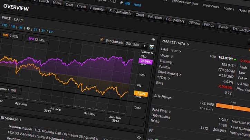Select the 1Y time range
The width and height of the screenshot is (250, 140).
[x=28, y=29]
